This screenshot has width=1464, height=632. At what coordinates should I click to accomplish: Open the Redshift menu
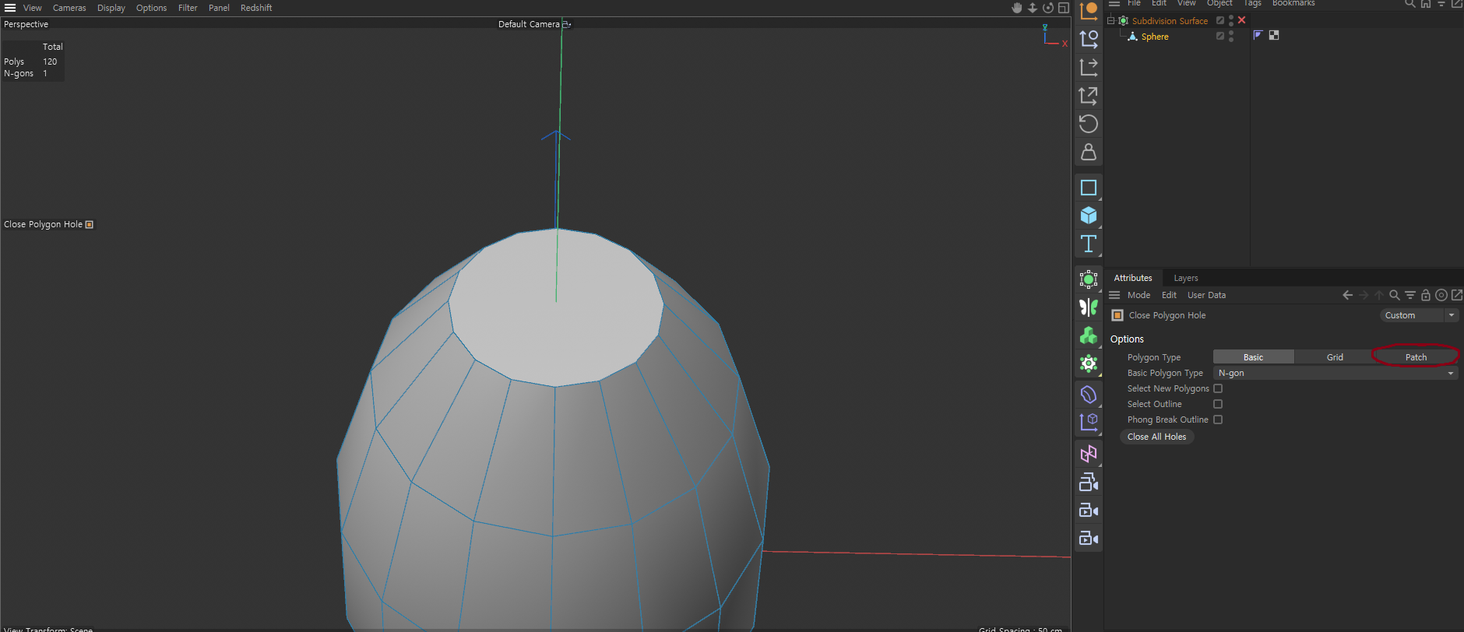coord(256,8)
